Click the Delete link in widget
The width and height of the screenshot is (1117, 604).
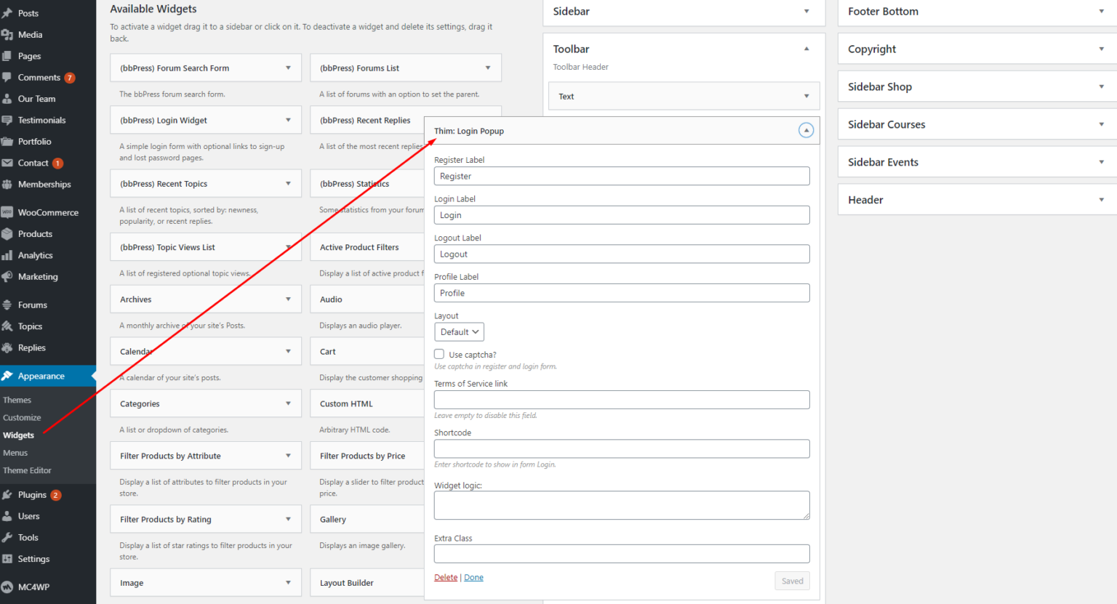(x=446, y=577)
